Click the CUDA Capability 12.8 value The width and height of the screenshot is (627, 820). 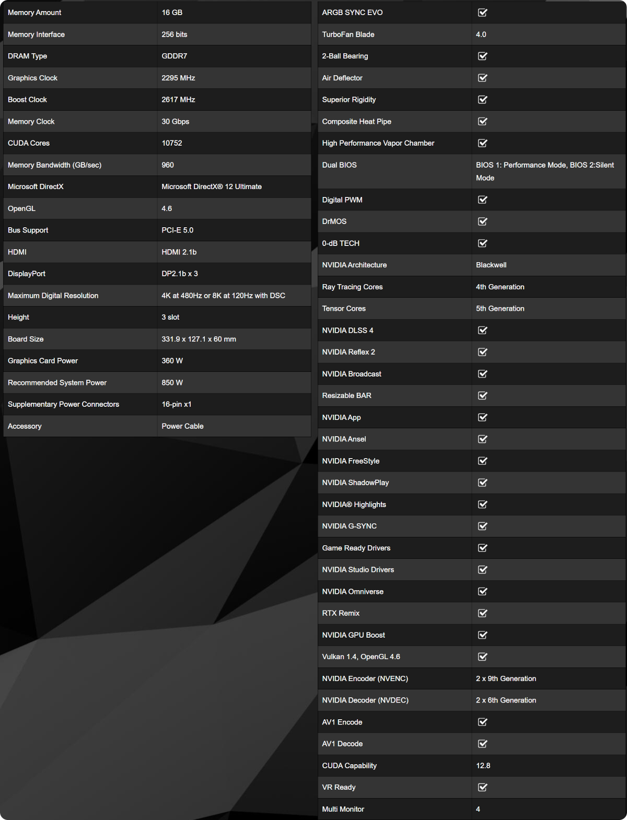(483, 766)
